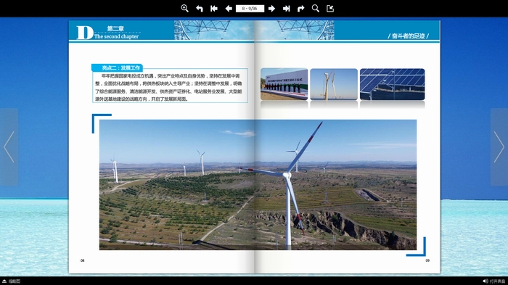Click the large wind farm photo
508x285 pixels.
pyautogui.click(x=258, y=185)
